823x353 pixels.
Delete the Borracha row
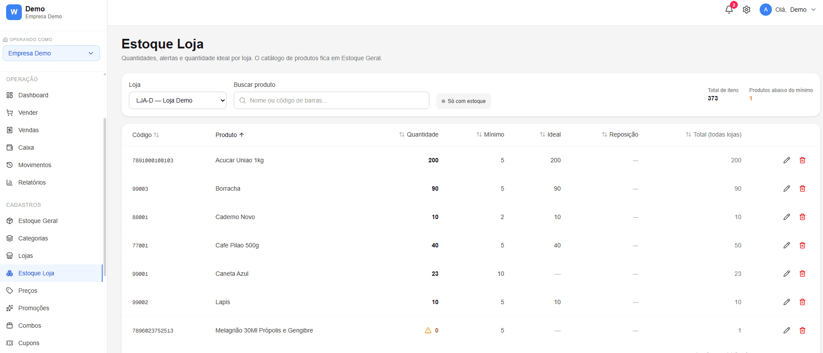[x=802, y=188]
